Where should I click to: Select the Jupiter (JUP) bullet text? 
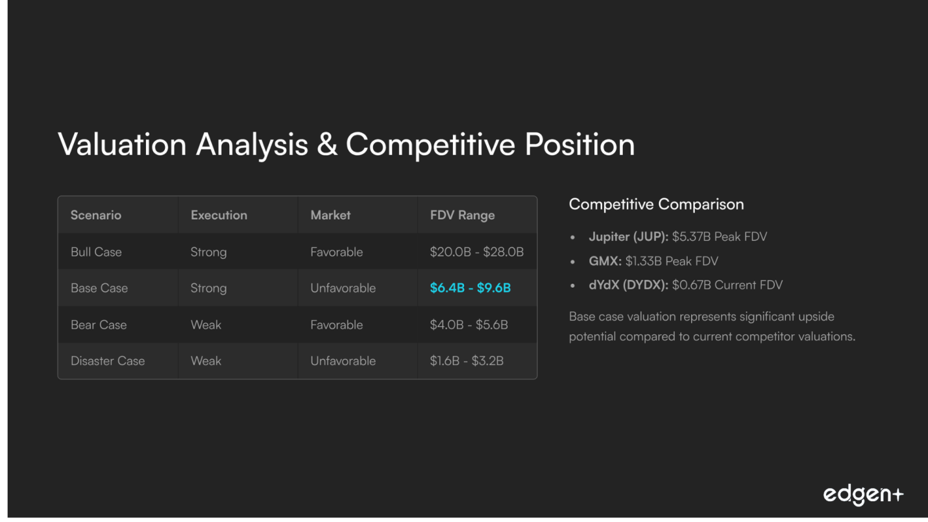pos(678,237)
